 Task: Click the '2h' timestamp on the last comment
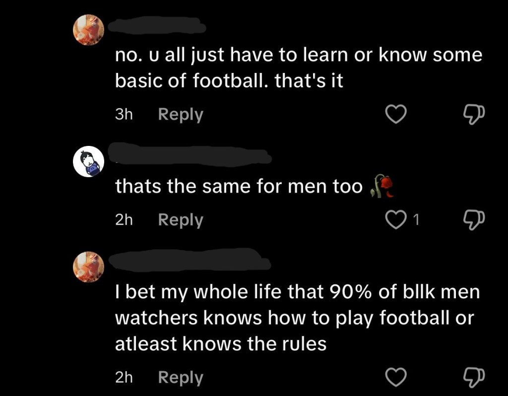coord(124,378)
